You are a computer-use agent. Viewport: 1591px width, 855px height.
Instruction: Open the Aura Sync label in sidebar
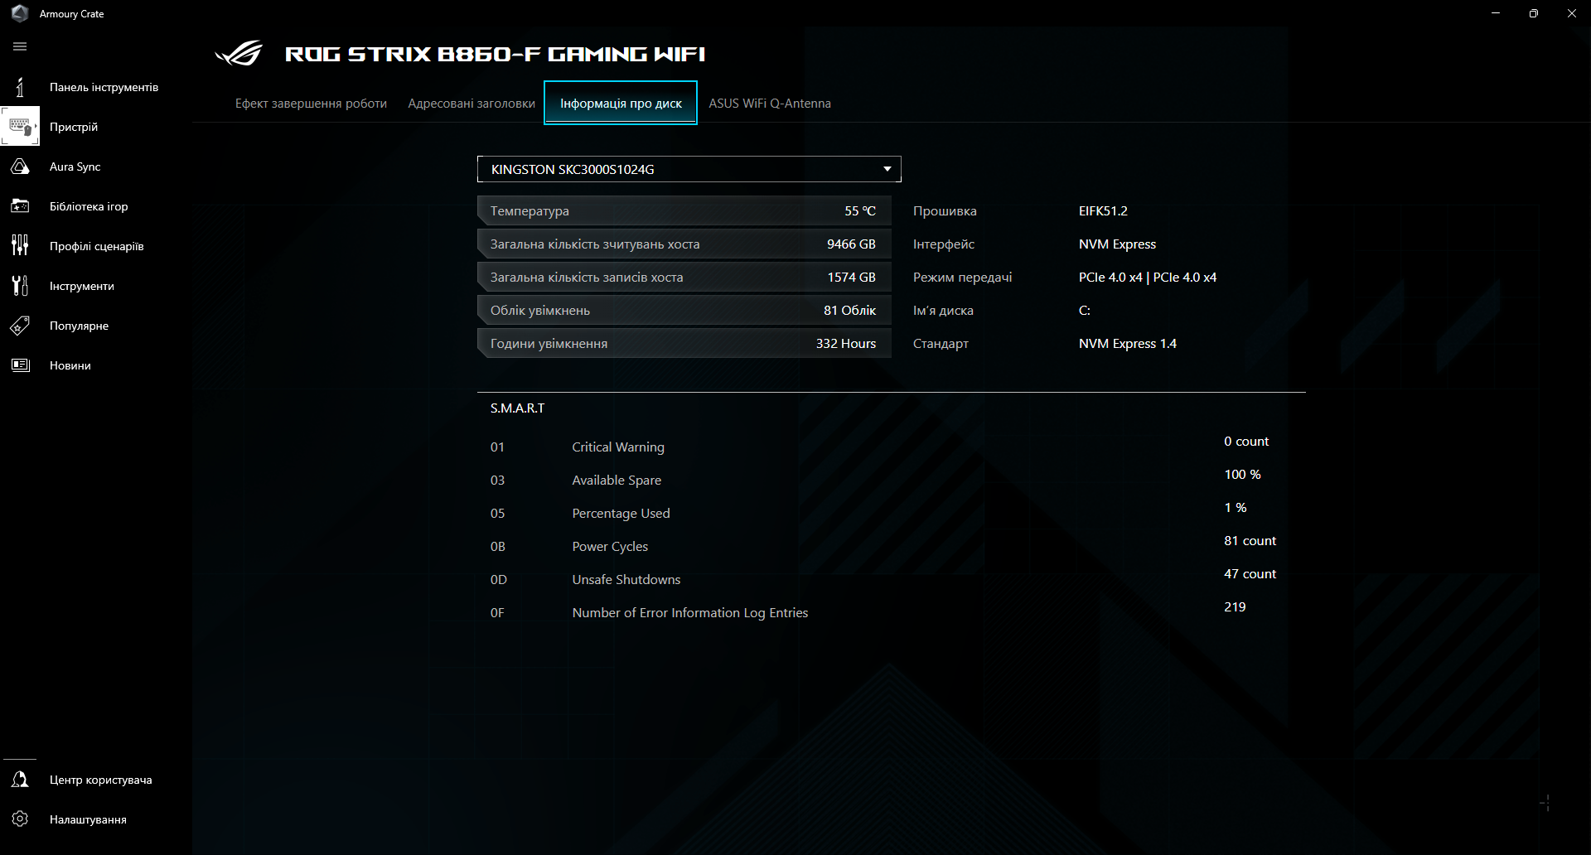(75, 167)
